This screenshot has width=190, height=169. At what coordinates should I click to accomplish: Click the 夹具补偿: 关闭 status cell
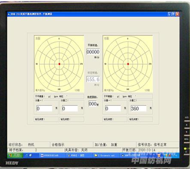pos(93,150)
